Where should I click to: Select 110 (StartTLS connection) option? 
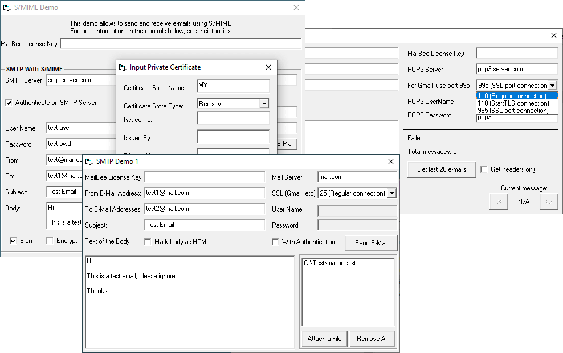513,103
